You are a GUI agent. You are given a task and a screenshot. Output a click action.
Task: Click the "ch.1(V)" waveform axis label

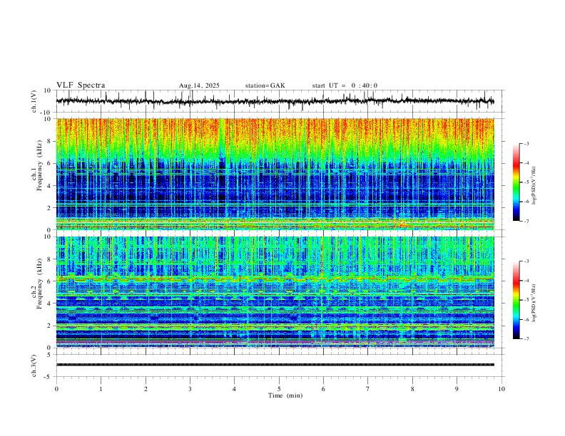tap(34, 101)
